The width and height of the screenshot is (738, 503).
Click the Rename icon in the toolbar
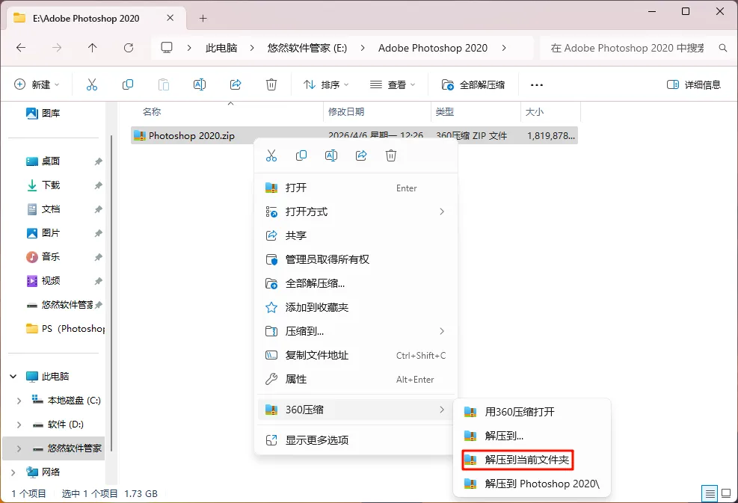[x=200, y=84]
